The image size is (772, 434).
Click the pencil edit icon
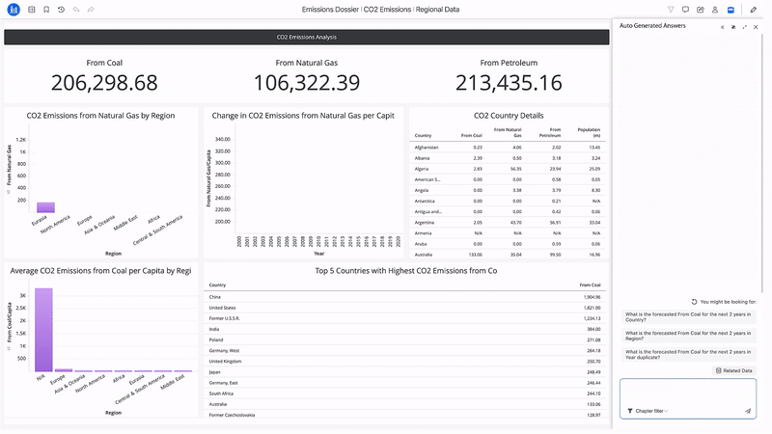(753, 10)
